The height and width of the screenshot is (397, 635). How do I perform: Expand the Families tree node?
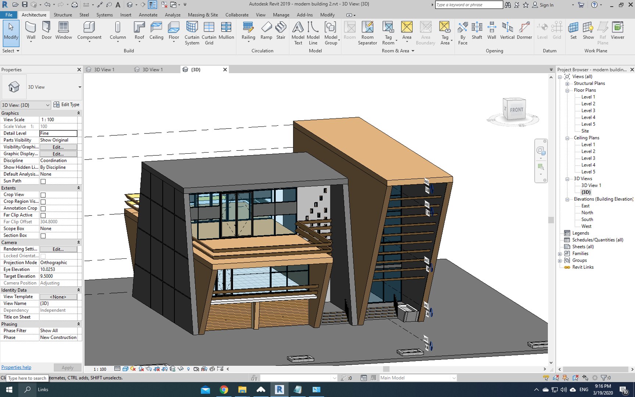coord(560,254)
